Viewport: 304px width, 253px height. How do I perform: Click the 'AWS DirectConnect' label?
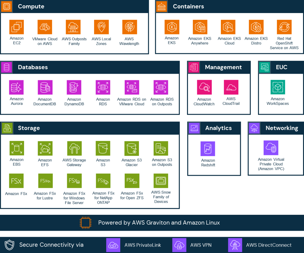click(269, 245)
